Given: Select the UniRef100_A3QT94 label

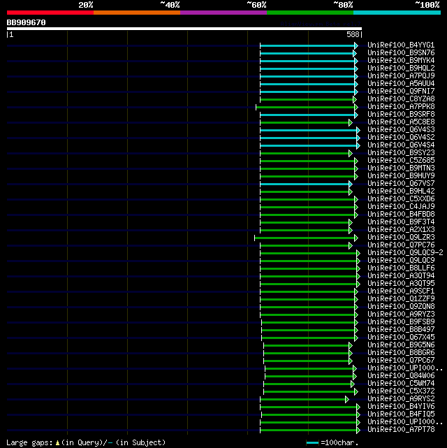Looking at the screenshot, I should tap(401, 275).
